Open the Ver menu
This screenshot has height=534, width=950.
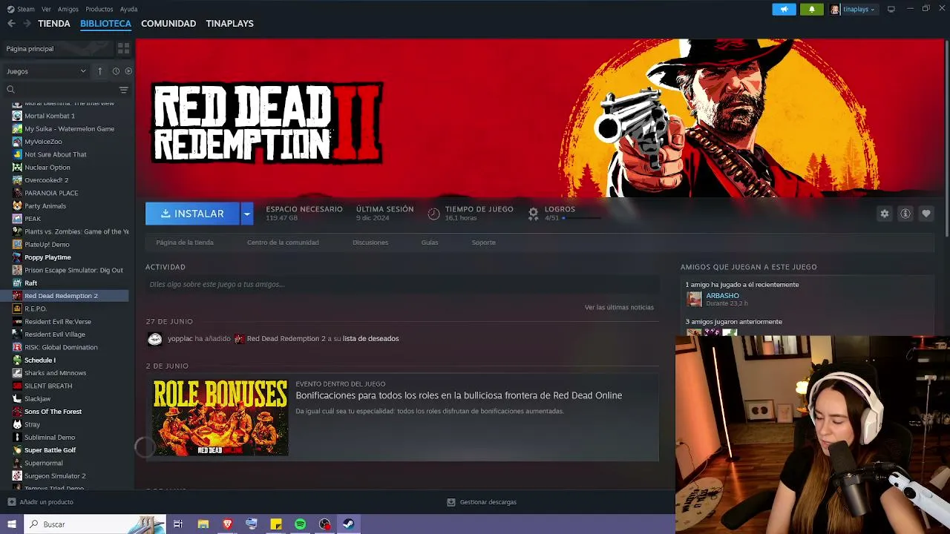[47, 10]
